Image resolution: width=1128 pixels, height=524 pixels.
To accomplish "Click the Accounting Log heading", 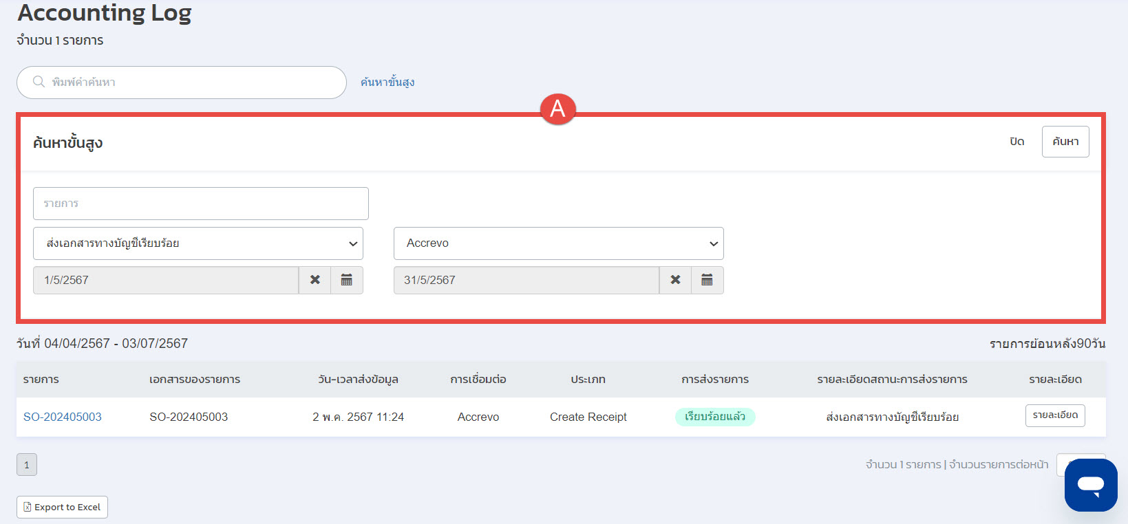I will [104, 12].
